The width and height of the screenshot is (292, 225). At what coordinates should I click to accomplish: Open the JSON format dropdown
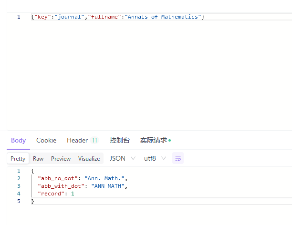click(x=122, y=158)
